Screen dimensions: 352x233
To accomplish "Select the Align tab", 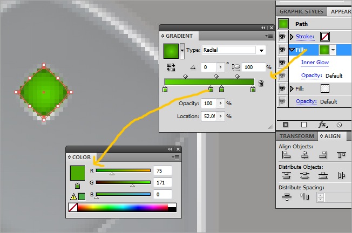I will [332, 136].
